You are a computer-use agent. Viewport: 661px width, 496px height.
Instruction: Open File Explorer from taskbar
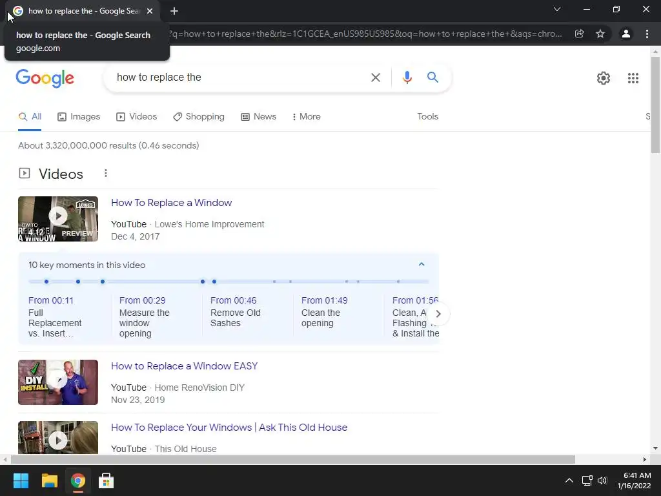[x=49, y=480]
